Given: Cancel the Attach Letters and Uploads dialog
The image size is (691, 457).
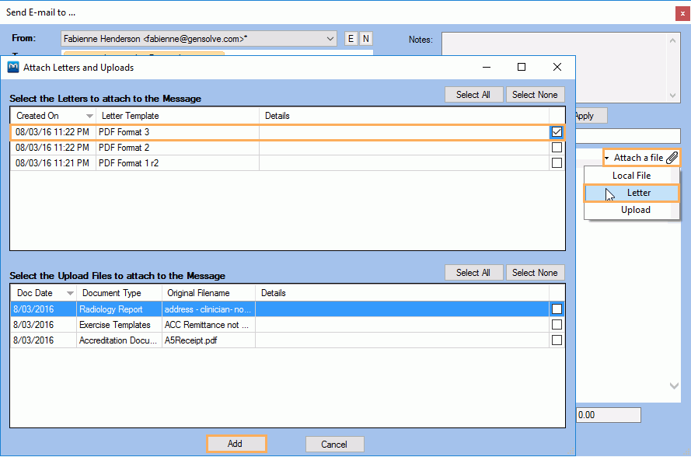Looking at the screenshot, I should point(334,443).
